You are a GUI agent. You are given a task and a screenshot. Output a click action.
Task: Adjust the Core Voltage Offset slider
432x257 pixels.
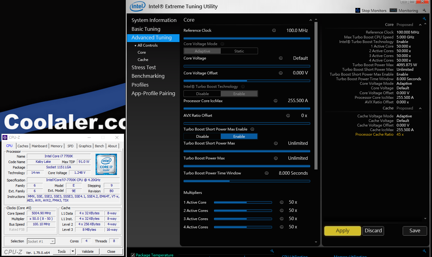click(x=247, y=81)
